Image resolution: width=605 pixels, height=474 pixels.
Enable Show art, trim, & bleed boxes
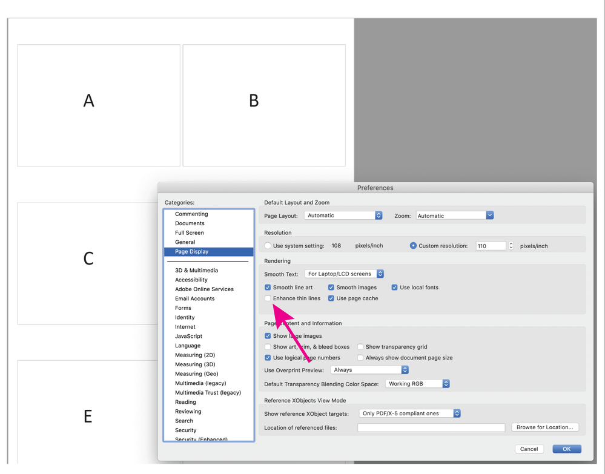[268, 347]
